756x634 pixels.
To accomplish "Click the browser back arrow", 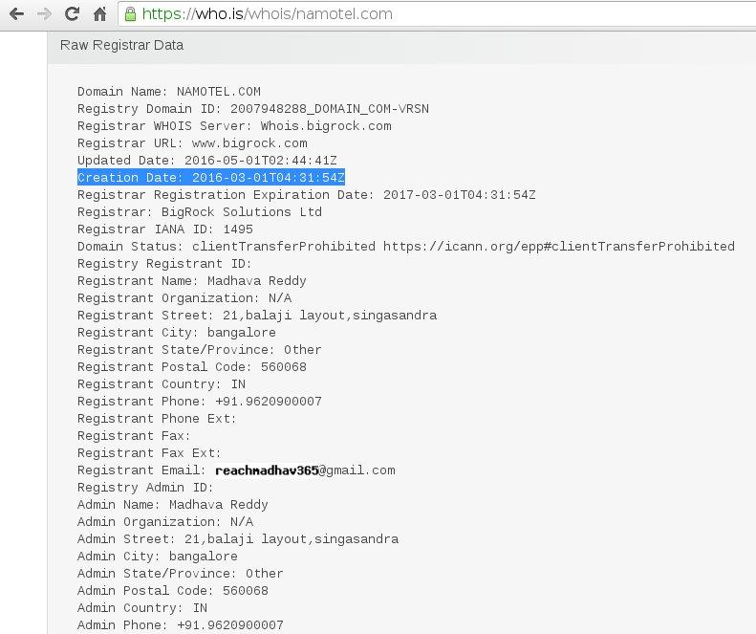I will click(x=16, y=14).
